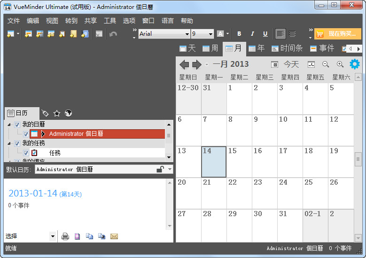Viewport: 366px width, 258px height.
Task: Click the new contact address book icon
Action: click(x=85, y=34)
